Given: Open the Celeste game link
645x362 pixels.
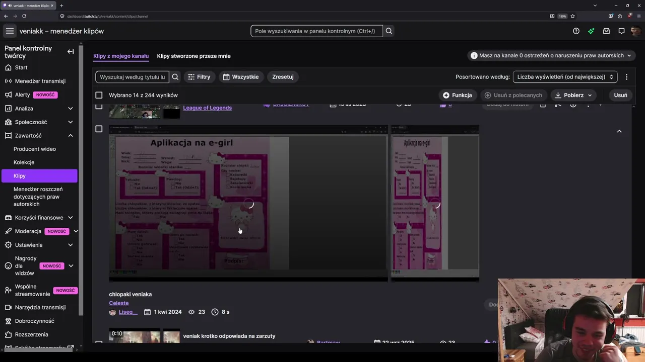Looking at the screenshot, I should [x=119, y=303].
